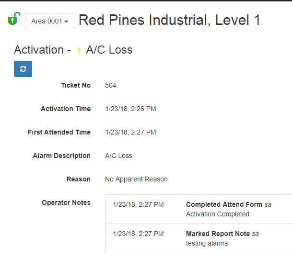Click the first note's 2:27 PM timestamp
This screenshot has height=258, width=292.
point(138,204)
